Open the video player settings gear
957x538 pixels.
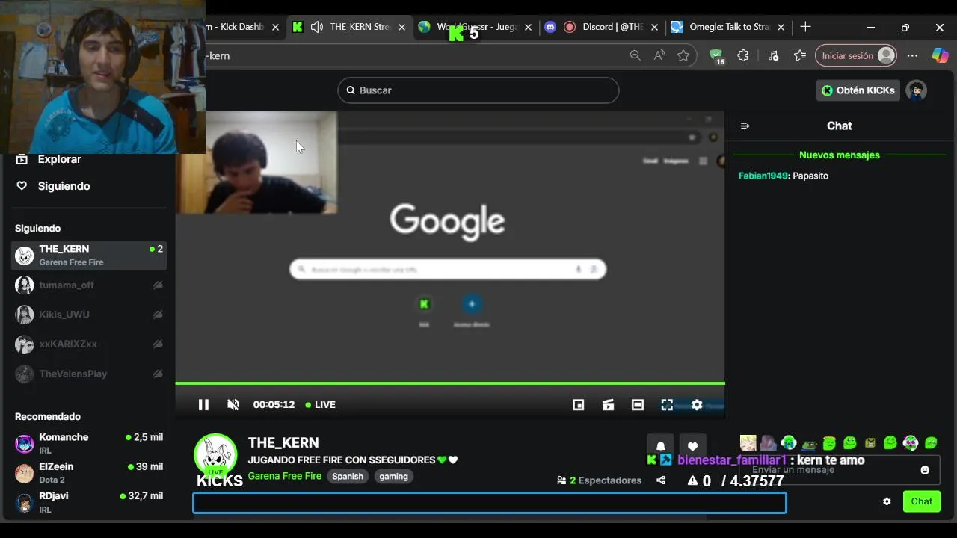697,404
